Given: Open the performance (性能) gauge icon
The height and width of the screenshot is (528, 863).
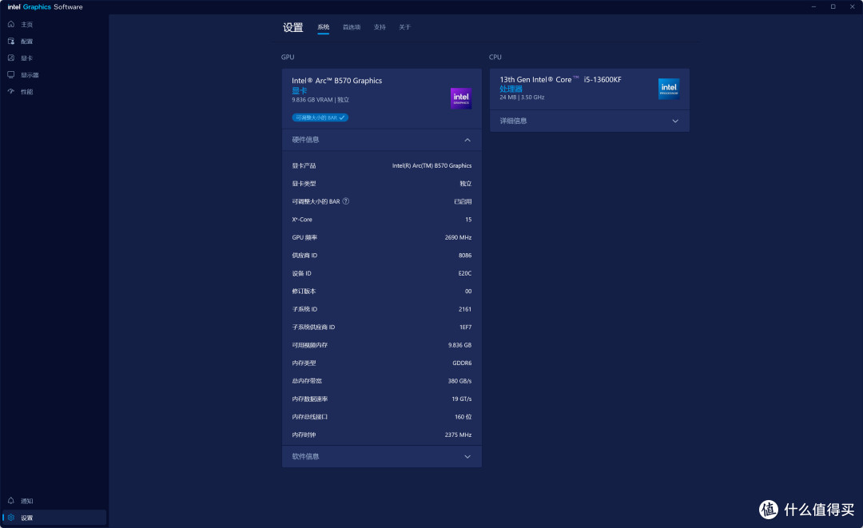Looking at the screenshot, I should [11, 91].
